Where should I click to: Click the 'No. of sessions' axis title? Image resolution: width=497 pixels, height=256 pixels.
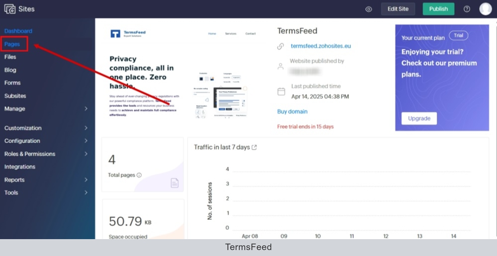click(x=210, y=201)
